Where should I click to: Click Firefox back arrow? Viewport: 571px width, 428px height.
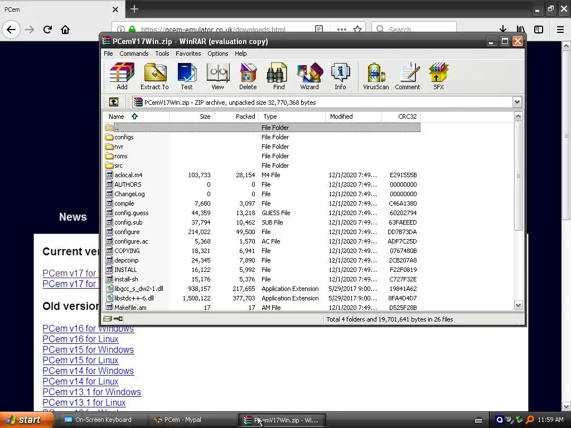click(11, 30)
